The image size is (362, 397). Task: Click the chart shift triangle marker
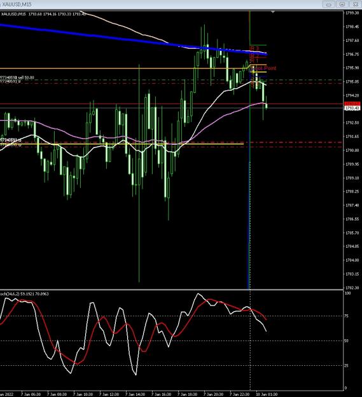(273, 12)
